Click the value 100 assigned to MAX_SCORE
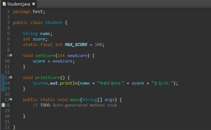Viewport: 211px width, 130px height. (99, 45)
